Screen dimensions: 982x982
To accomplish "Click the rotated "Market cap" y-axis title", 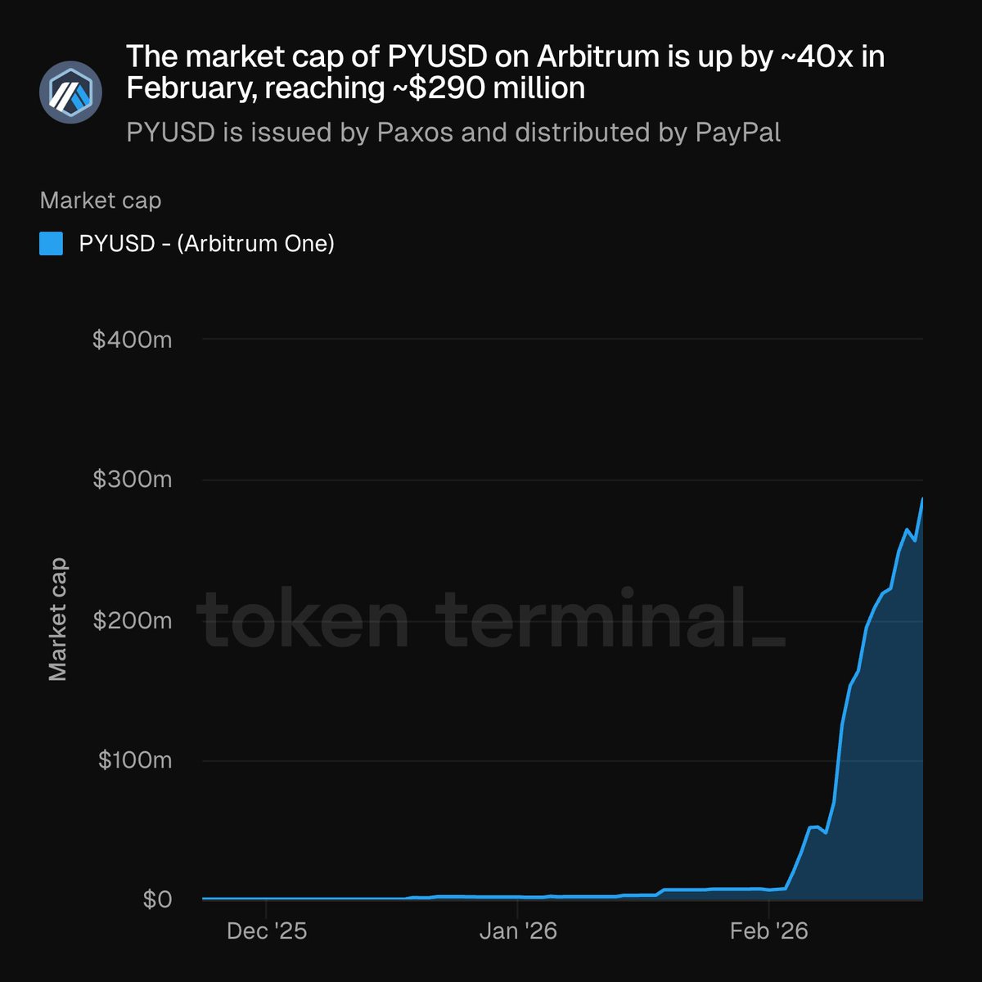I will [x=58, y=619].
